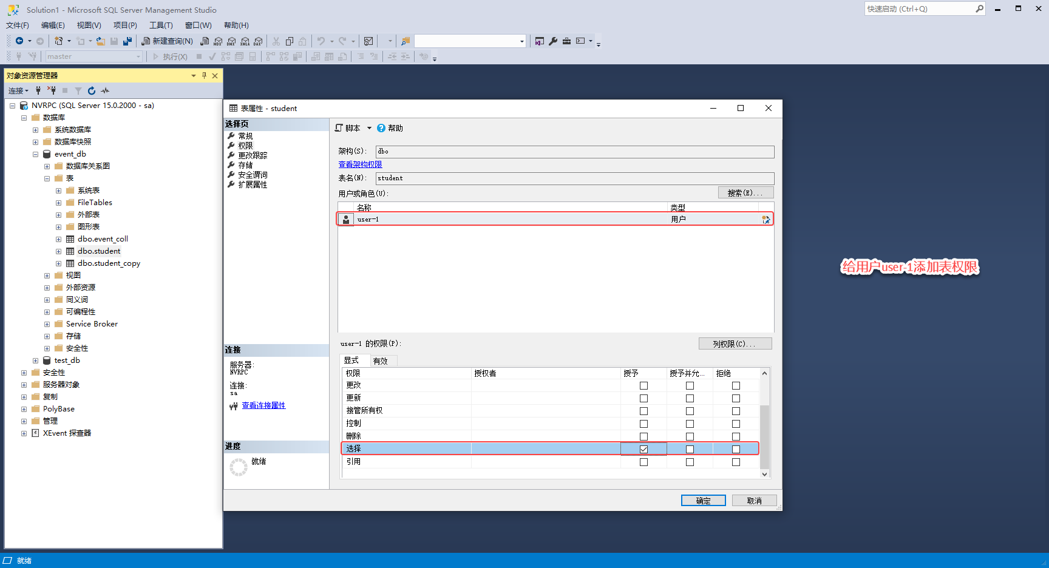Image resolution: width=1049 pixels, height=568 pixels.
Task: Open the 编辑(E) menu
Action: tap(53, 25)
